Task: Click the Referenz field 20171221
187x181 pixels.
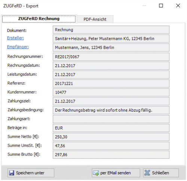Action: click(x=111, y=84)
